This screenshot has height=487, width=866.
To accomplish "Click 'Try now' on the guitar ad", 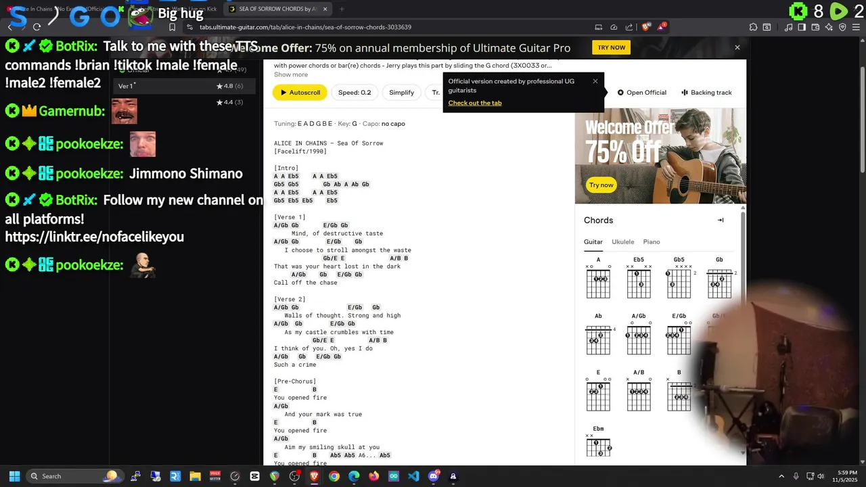I will [601, 185].
